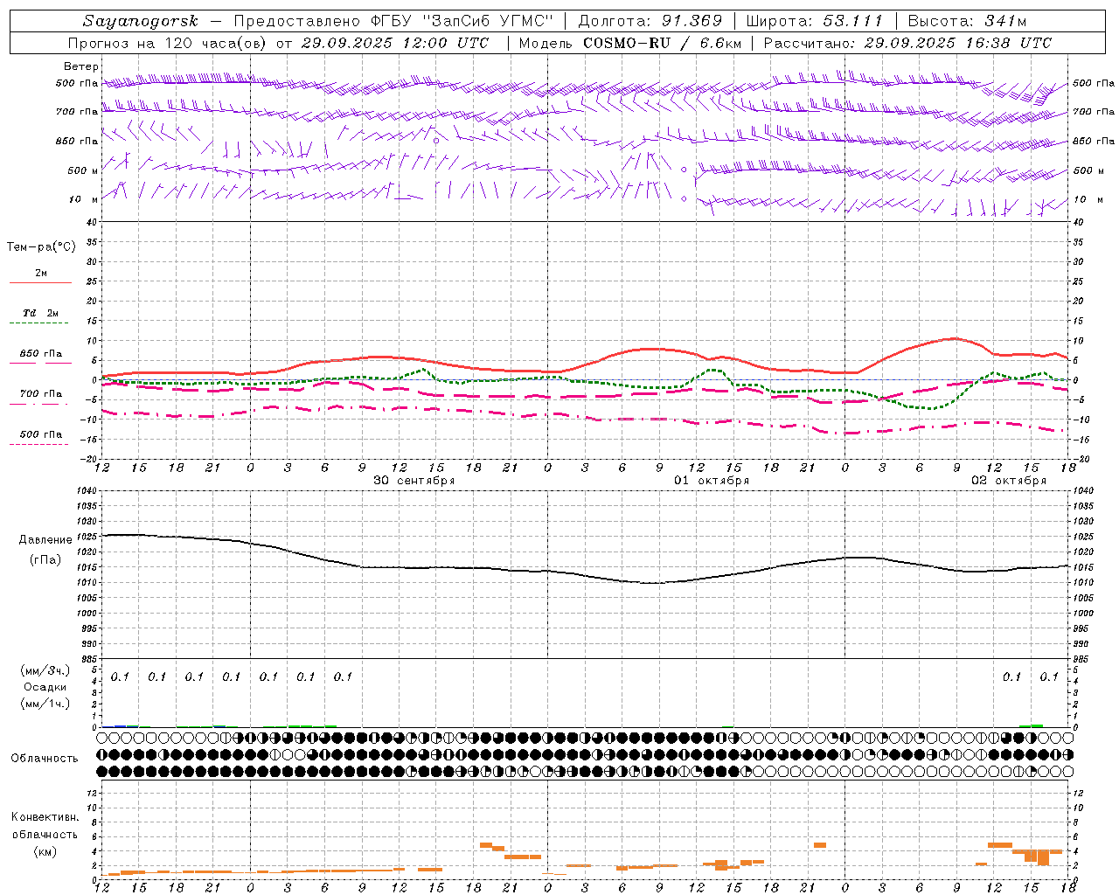Click the Тем-ра(°C) panel label
1119x895 pixels.
click(x=41, y=247)
